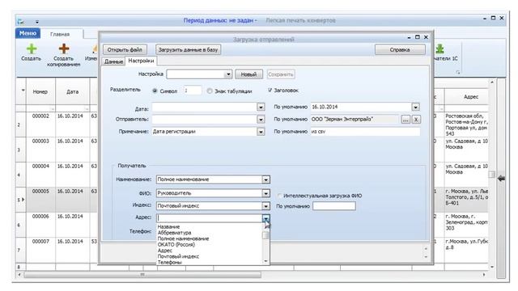Click the green download icon above '1C' label

tap(439, 48)
